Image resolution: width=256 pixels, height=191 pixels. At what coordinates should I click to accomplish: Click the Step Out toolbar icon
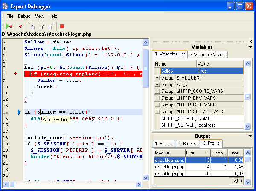tap(50, 26)
